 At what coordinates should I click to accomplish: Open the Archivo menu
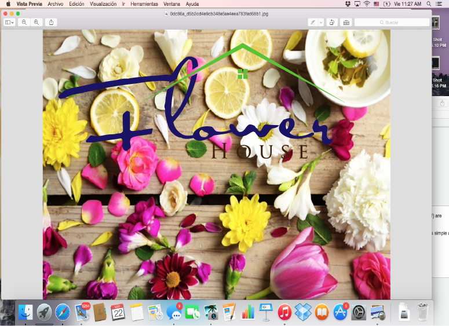click(56, 3)
